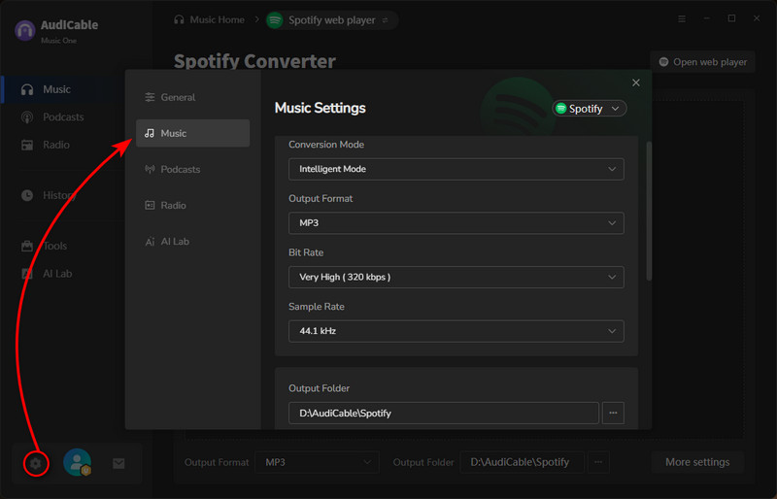Click the Output Folder path field in dialog
Viewport: 777px width, 499px height.
444,413
